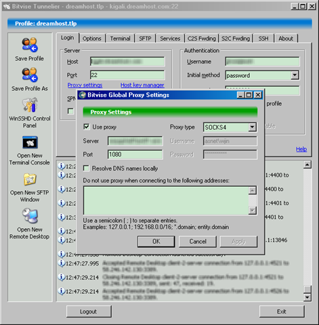Go to the S2C Fwding tab

[x=236, y=39]
